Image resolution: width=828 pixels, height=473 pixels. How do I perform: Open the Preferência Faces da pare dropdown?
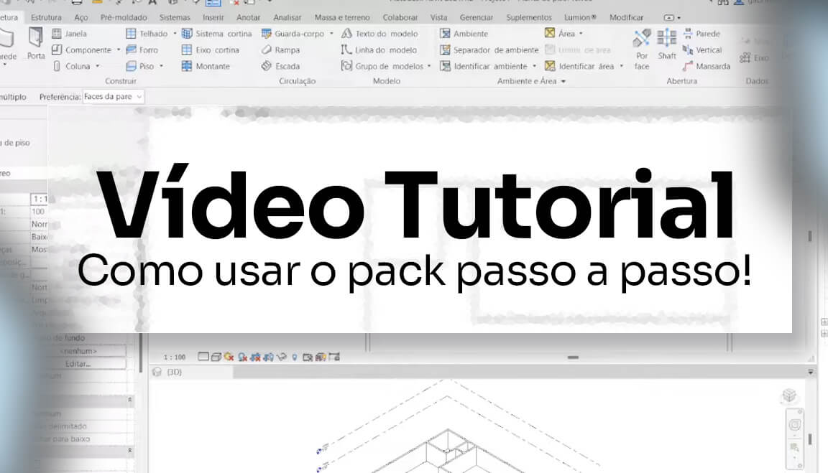[x=114, y=96]
